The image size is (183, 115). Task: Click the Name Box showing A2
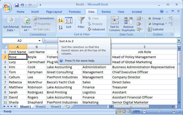tap(20, 41)
